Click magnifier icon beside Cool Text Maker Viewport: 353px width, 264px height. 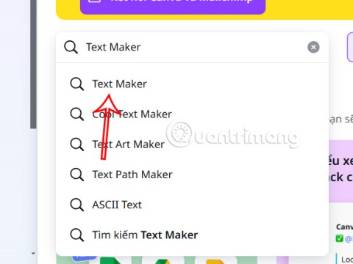(x=77, y=114)
